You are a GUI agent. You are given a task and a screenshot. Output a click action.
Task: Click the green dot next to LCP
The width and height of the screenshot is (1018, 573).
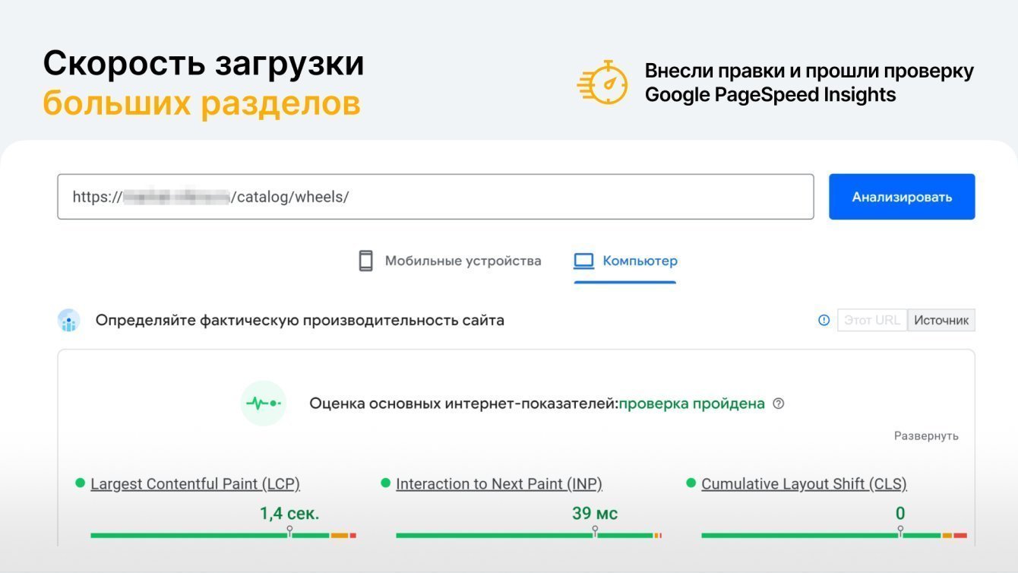click(80, 483)
